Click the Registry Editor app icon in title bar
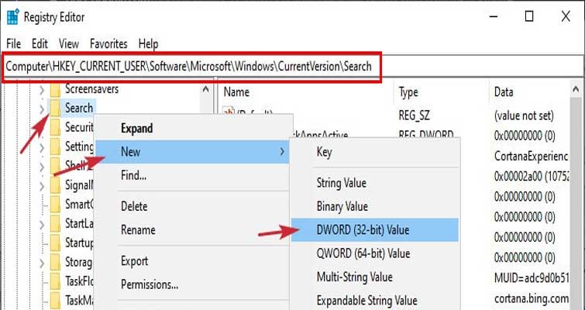 pos(13,17)
